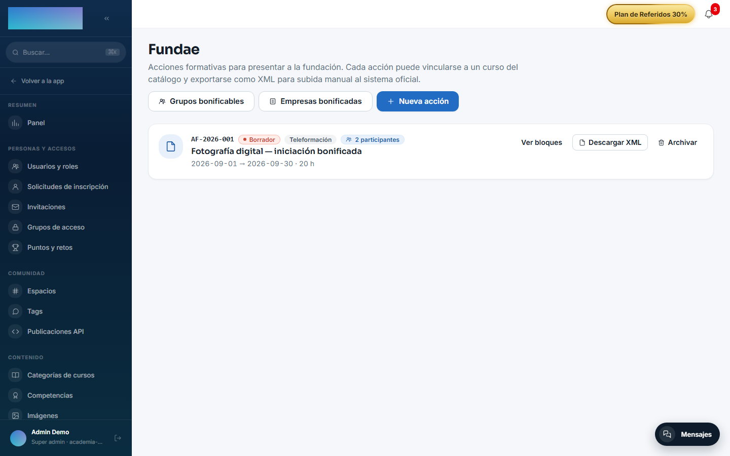Download XML with Descargar XML
This screenshot has height=456, width=730.
610,142
